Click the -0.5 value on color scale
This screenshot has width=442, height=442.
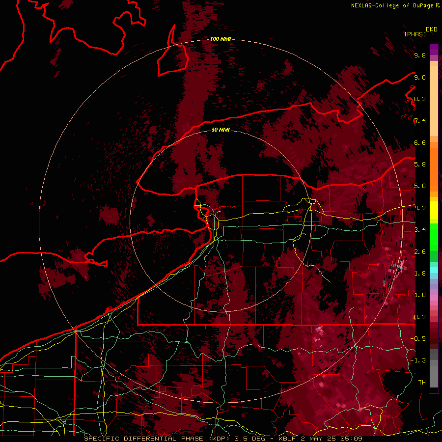pyautogui.click(x=418, y=339)
